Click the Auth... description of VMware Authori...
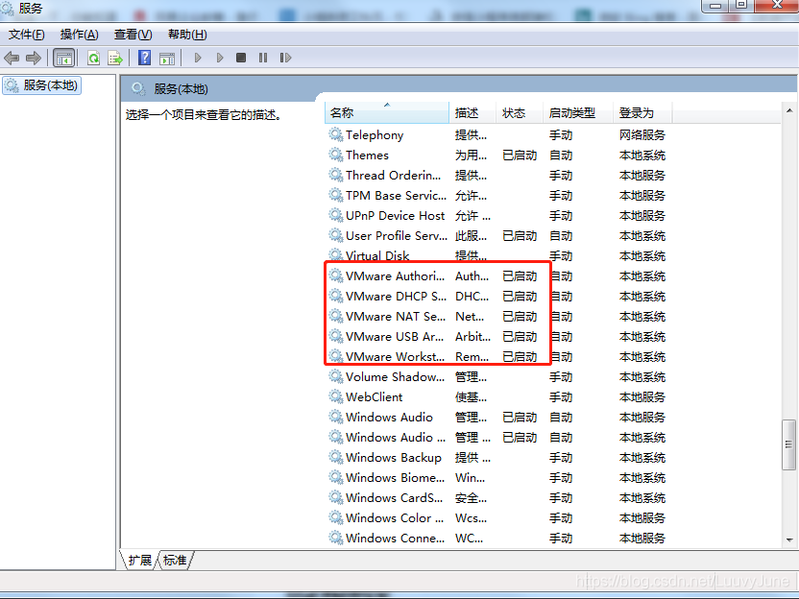 coord(472,276)
